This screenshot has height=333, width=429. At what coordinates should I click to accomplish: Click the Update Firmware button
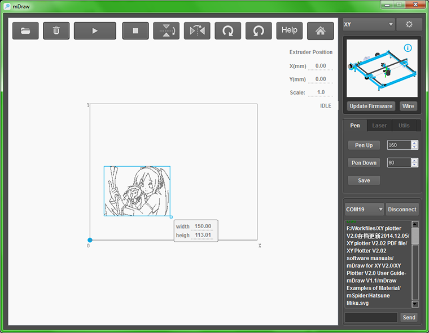coord(371,106)
